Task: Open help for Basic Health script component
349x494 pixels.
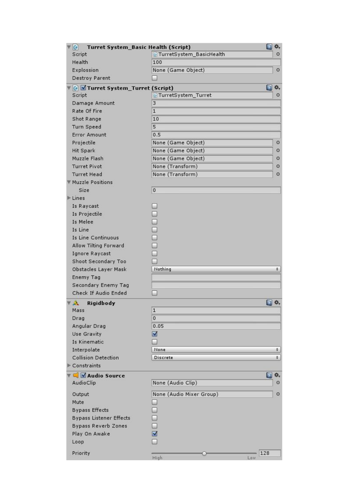Action: 269,47
